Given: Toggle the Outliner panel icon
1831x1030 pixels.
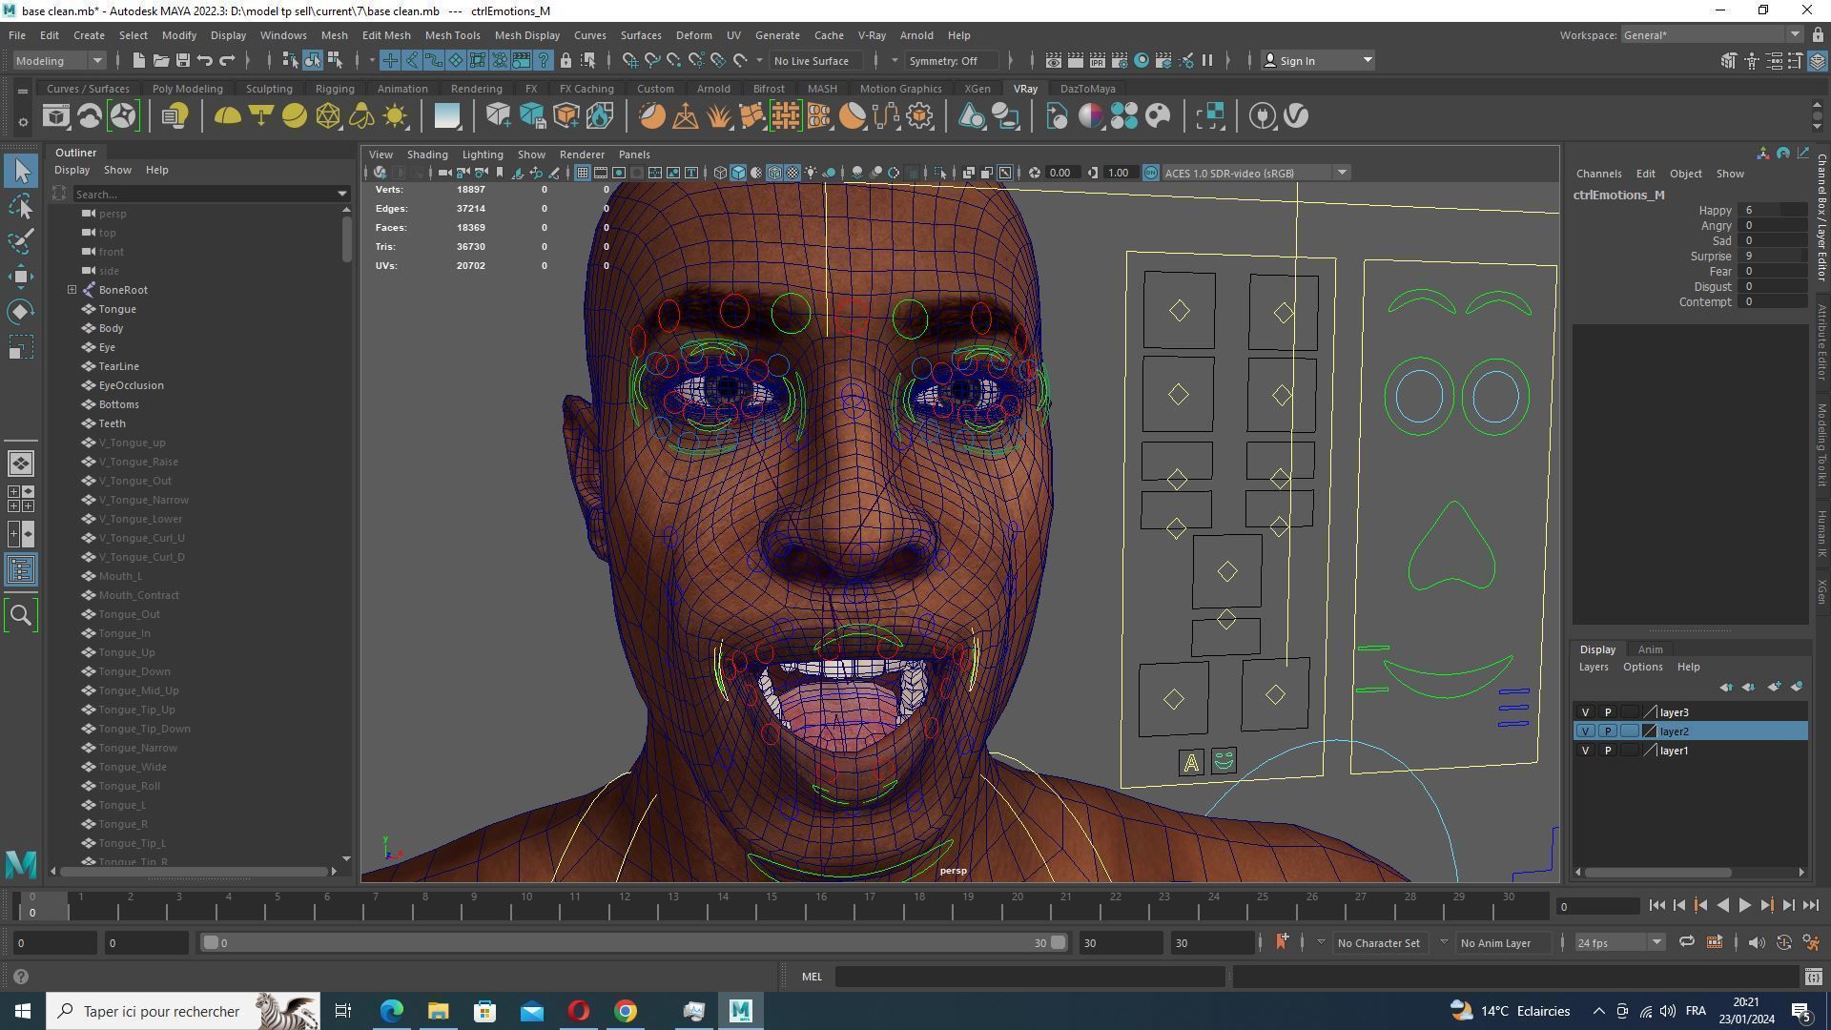Looking at the screenshot, I should click(x=21, y=570).
